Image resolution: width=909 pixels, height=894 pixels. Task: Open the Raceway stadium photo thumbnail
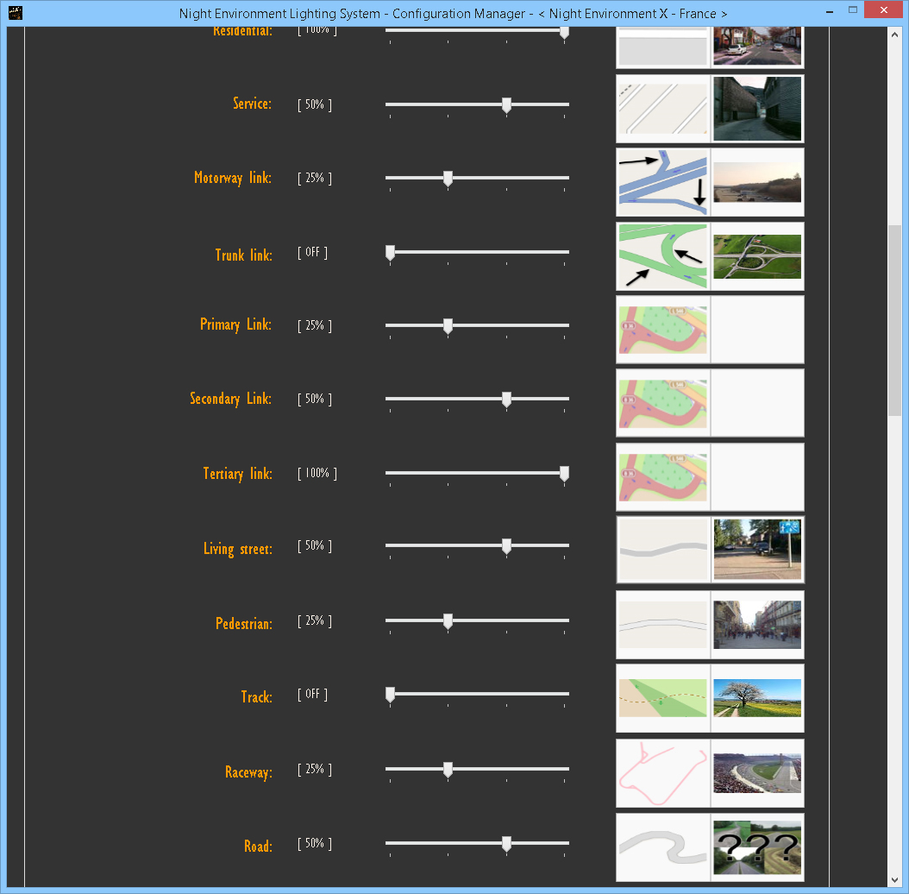pos(757,773)
